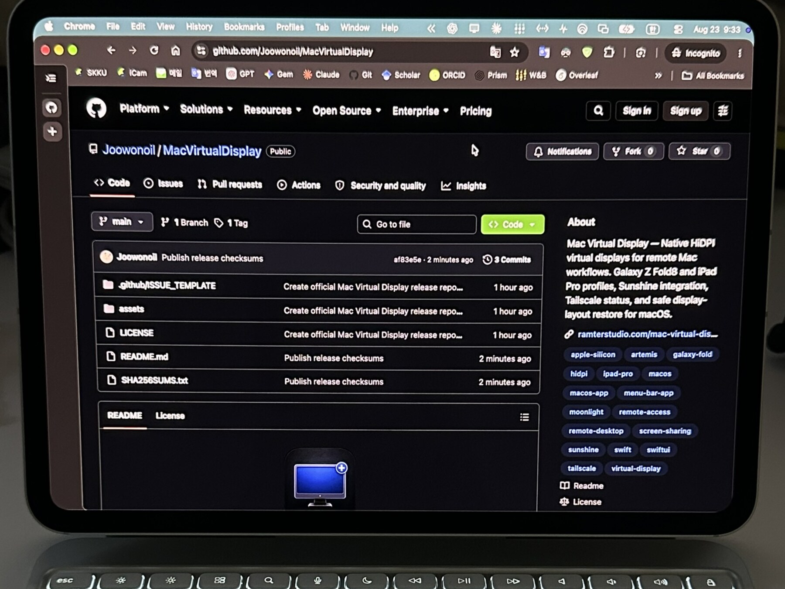This screenshot has height=589, width=785.
Task: Switch to the Pull requests tab
Action: 230,185
